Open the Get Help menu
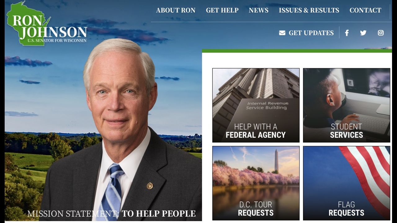Image resolution: width=397 pixels, height=223 pixels. pyautogui.click(x=222, y=10)
